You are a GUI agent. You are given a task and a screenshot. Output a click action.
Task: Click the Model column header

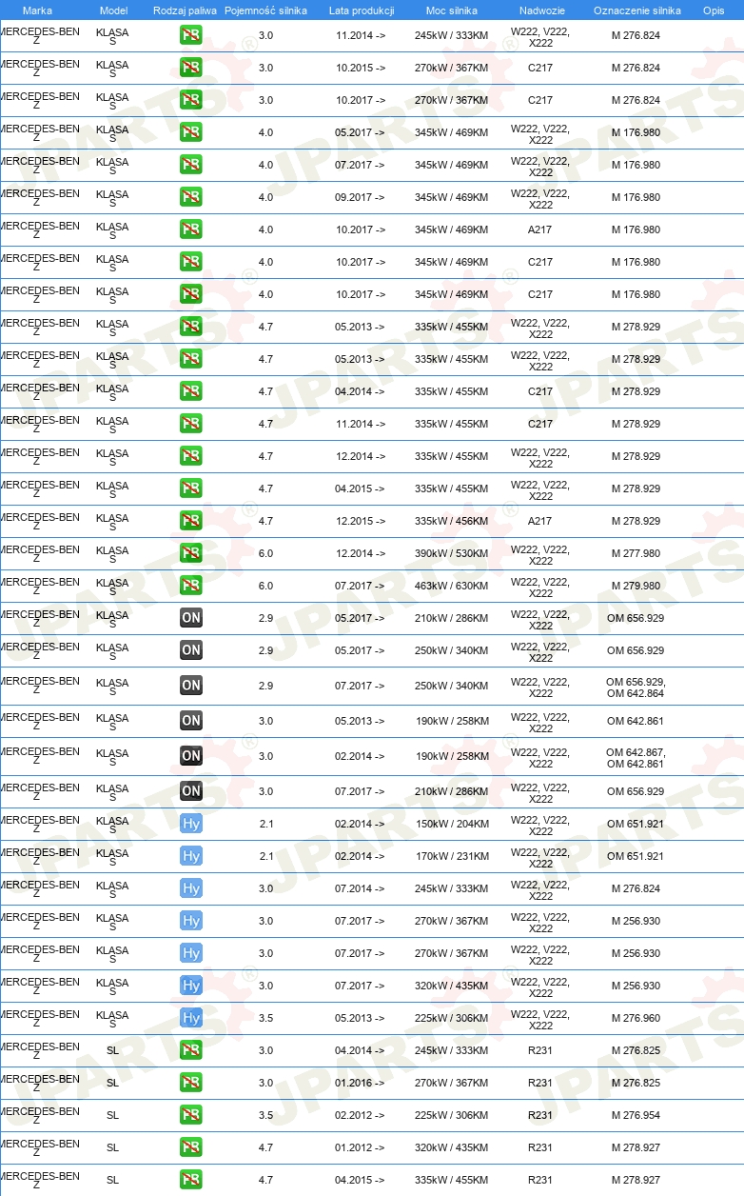point(113,10)
